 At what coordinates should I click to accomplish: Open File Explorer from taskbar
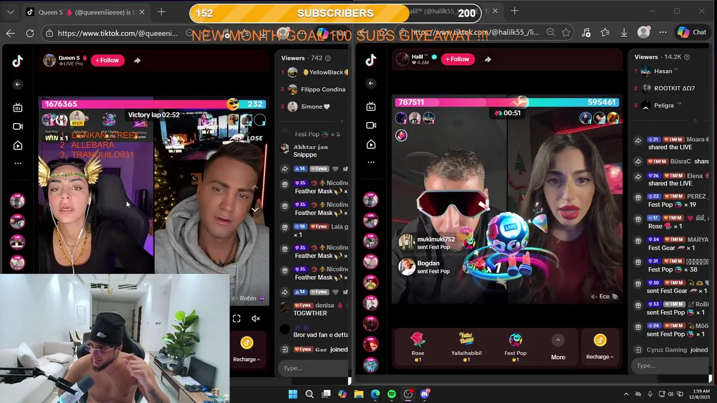pos(358,394)
